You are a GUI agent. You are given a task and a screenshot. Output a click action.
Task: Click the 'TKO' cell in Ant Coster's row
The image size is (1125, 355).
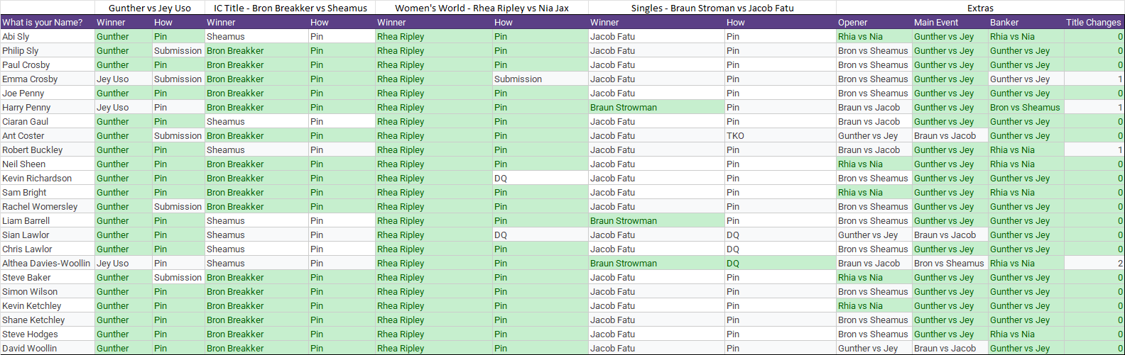click(x=735, y=136)
